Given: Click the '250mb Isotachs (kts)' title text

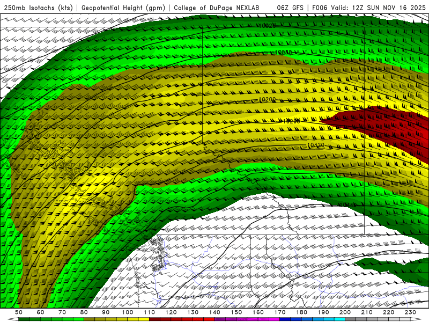Looking at the screenshot, I should pos(38,8).
